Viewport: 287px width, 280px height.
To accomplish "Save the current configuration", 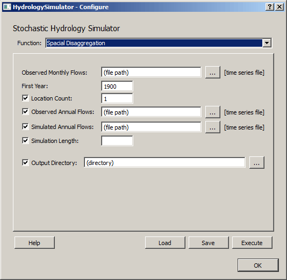I will (209, 243).
